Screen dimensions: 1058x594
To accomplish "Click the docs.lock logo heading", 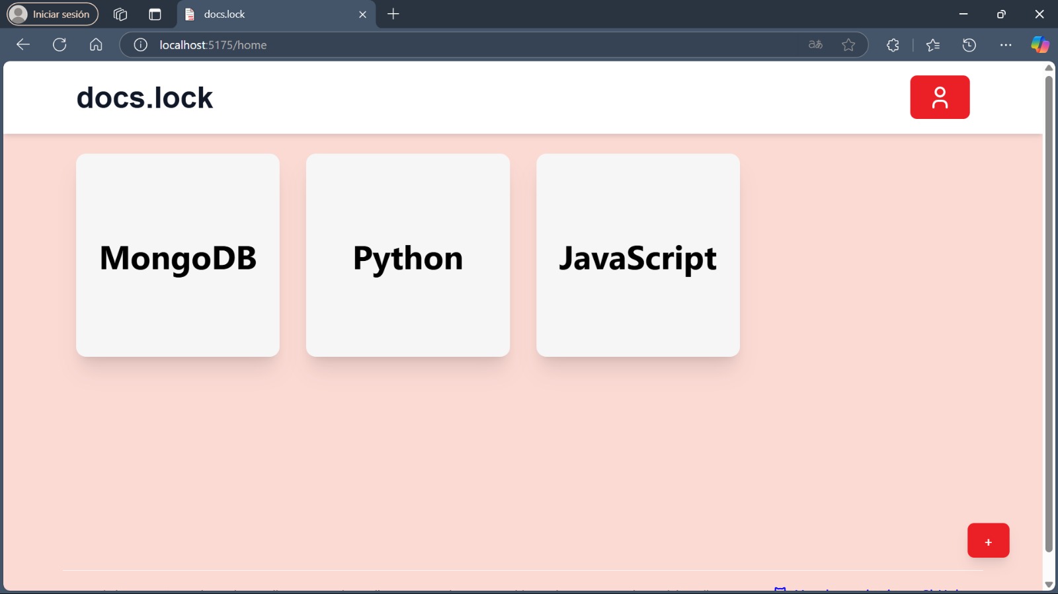I will point(145,98).
